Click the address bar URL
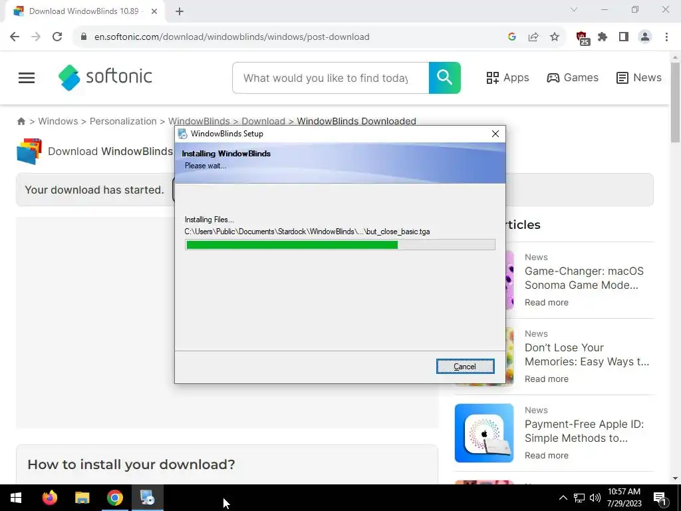The width and height of the screenshot is (681, 511). coord(232,37)
